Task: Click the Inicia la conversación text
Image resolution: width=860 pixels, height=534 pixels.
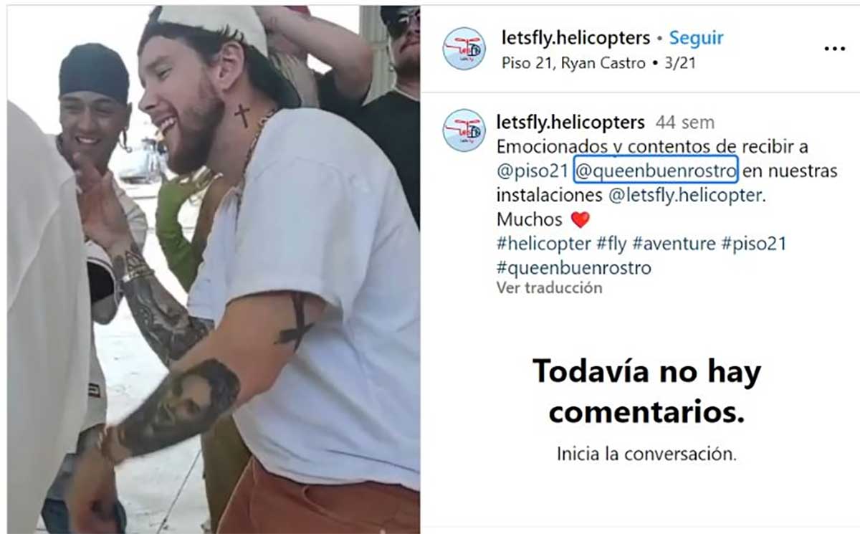Action: pyautogui.click(x=646, y=454)
